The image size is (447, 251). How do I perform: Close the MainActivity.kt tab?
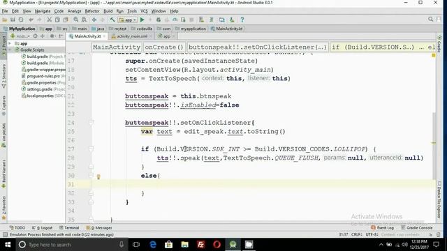point(104,36)
